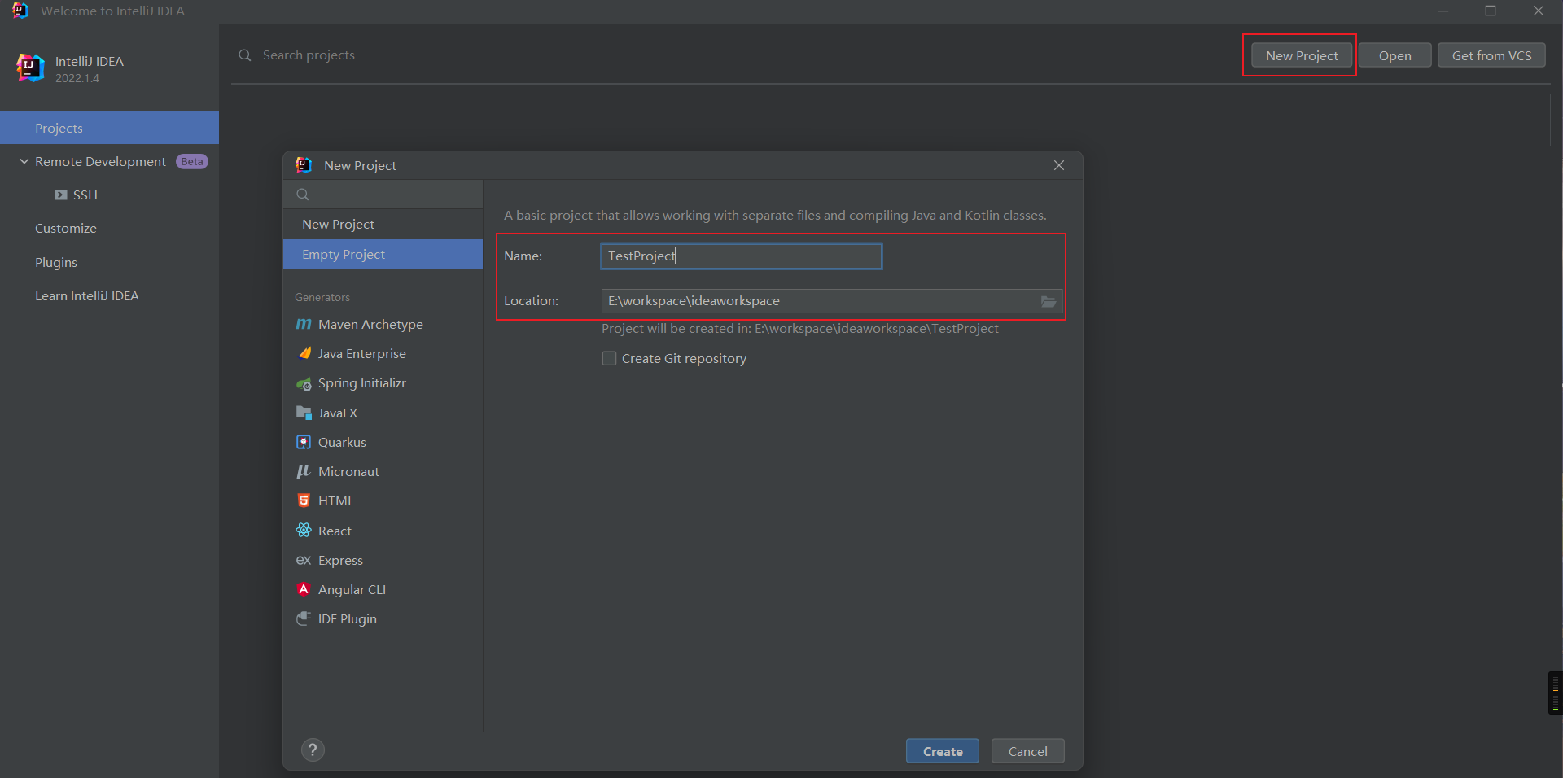
Task: Click the JavaFX folder icon
Action: coord(304,413)
